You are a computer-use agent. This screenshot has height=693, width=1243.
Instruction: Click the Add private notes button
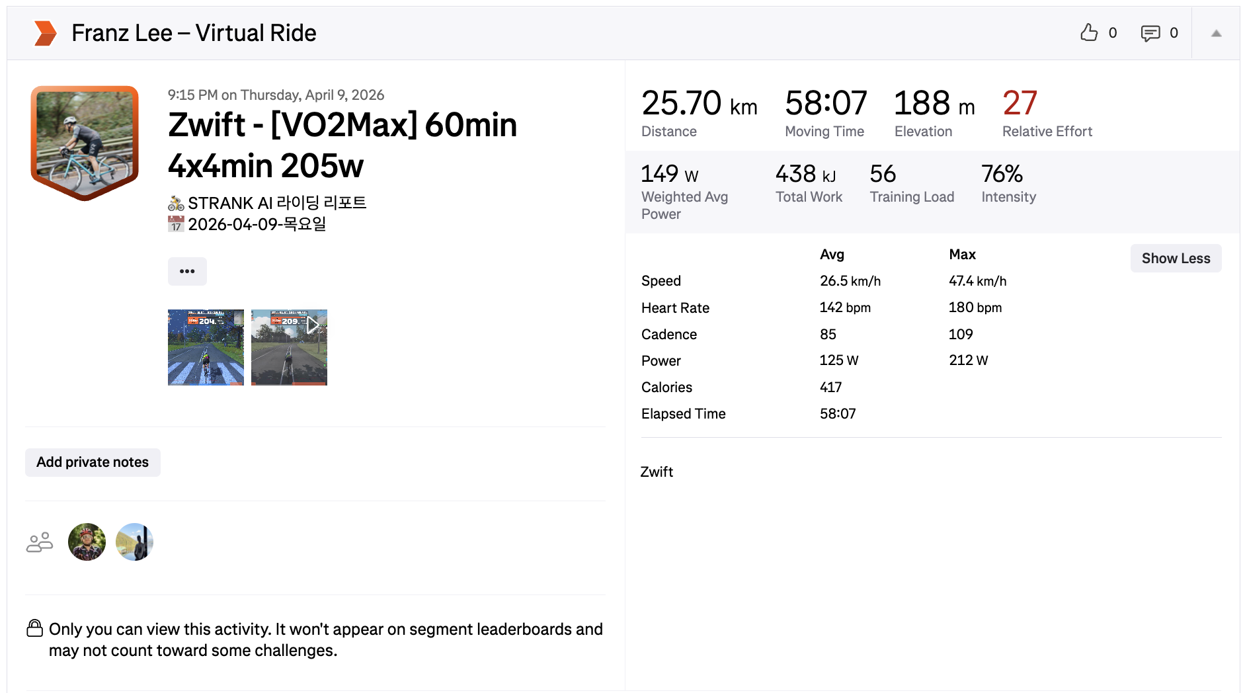93,462
